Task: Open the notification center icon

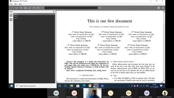Action: [x=161, y=86]
